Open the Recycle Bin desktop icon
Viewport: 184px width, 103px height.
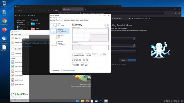point(4,4)
